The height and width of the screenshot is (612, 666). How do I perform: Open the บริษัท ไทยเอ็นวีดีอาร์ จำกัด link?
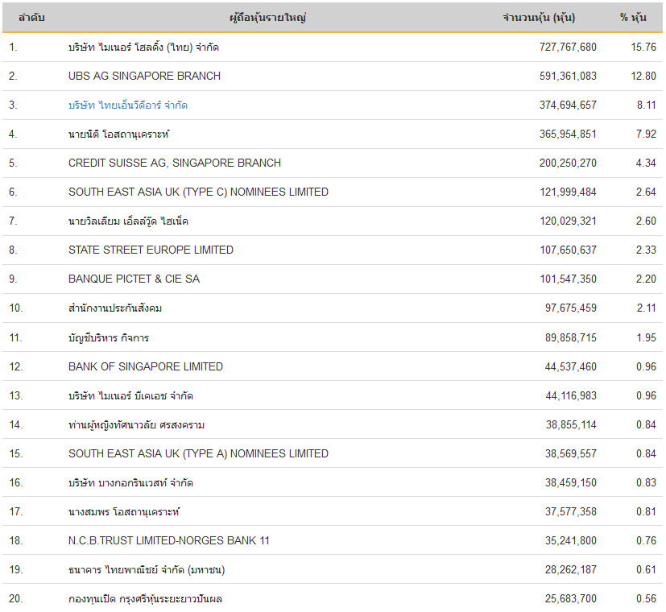coord(128,105)
